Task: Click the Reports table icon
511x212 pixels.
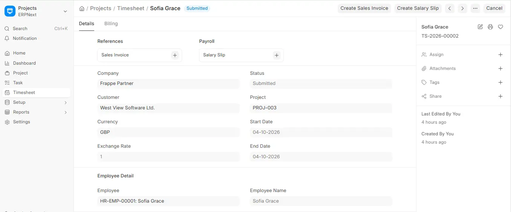Action: pos(7,112)
